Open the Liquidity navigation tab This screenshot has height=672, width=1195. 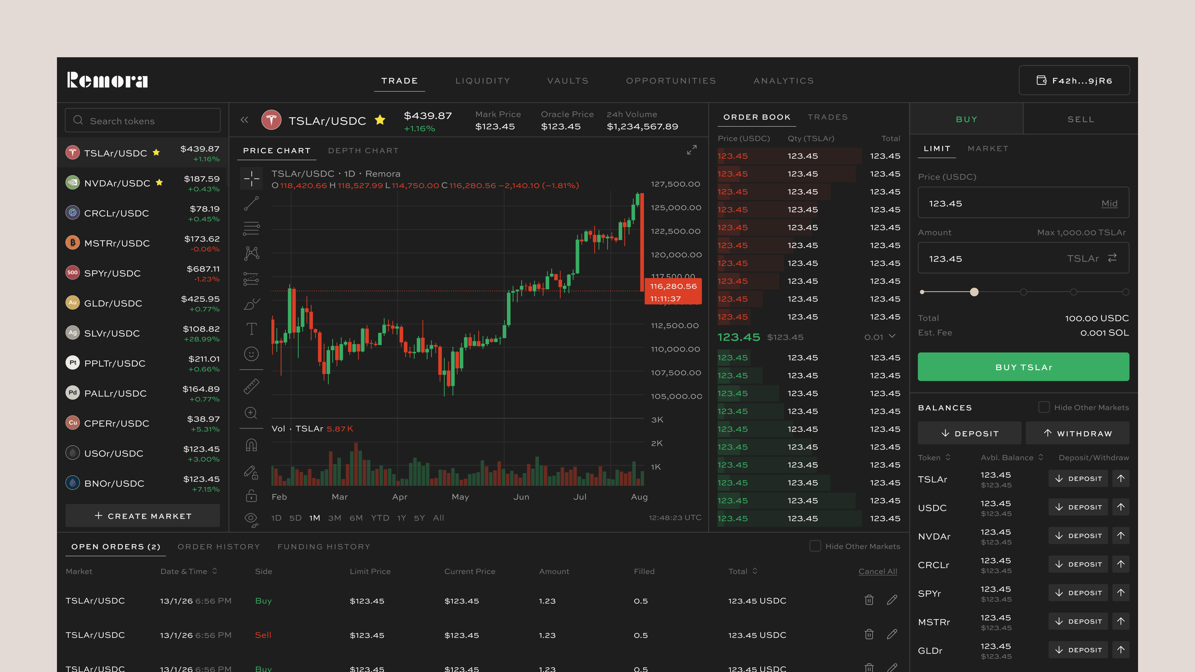(482, 81)
